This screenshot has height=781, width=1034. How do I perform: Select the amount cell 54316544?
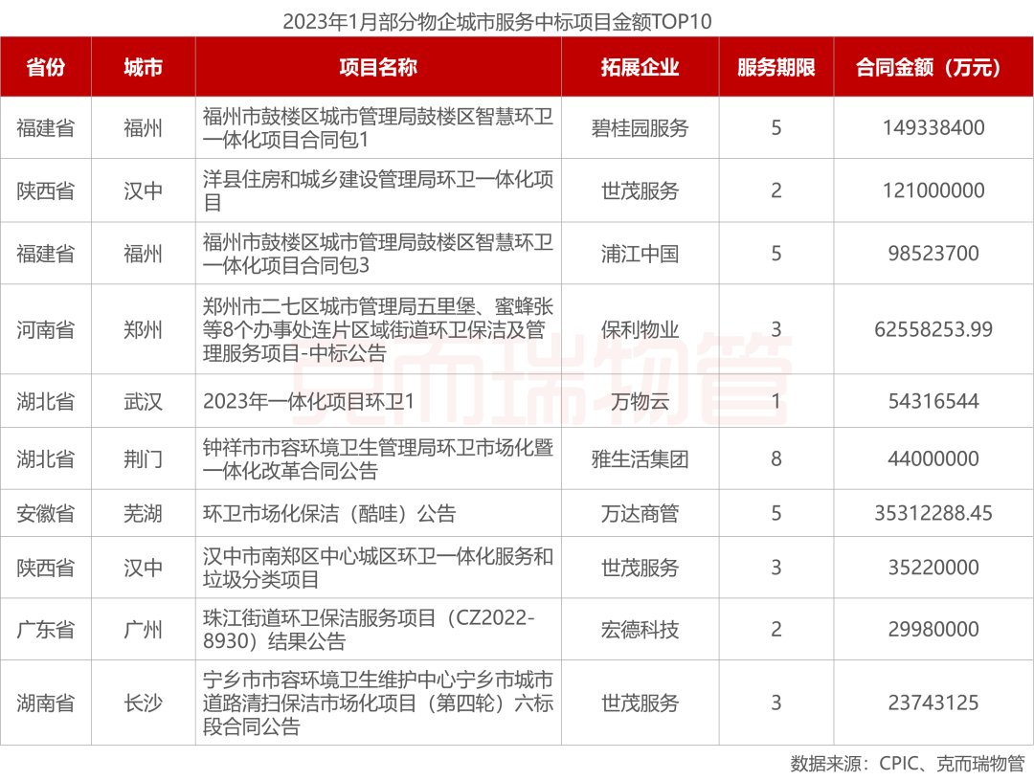933,401
